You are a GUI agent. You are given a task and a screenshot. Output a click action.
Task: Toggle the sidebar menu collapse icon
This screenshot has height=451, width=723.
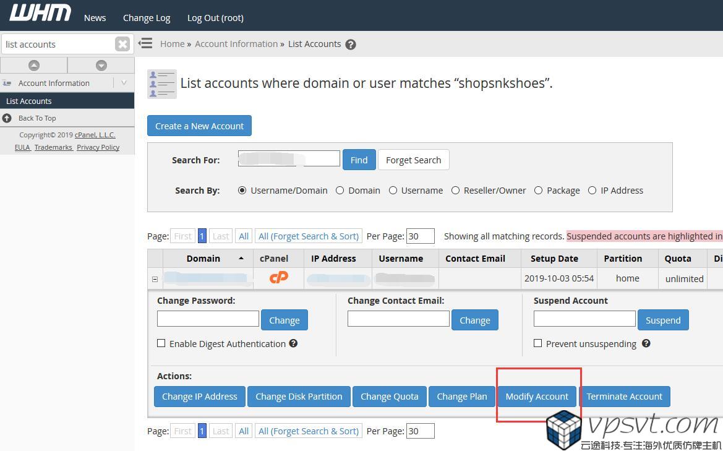(145, 43)
